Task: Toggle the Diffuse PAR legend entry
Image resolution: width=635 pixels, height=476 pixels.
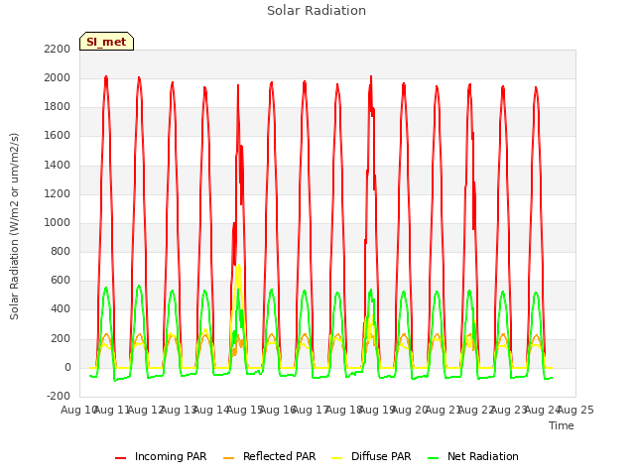Action: tap(371, 456)
